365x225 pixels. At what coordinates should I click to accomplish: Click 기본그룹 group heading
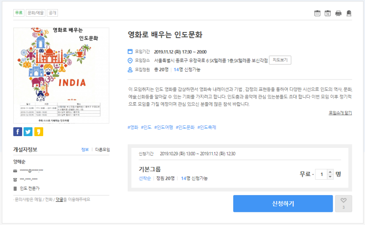click(x=150, y=169)
